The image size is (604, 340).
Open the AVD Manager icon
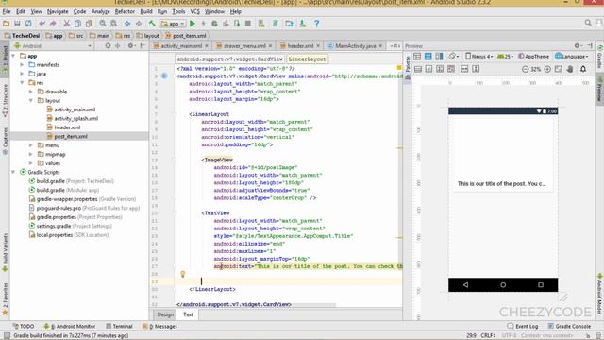click(x=261, y=24)
